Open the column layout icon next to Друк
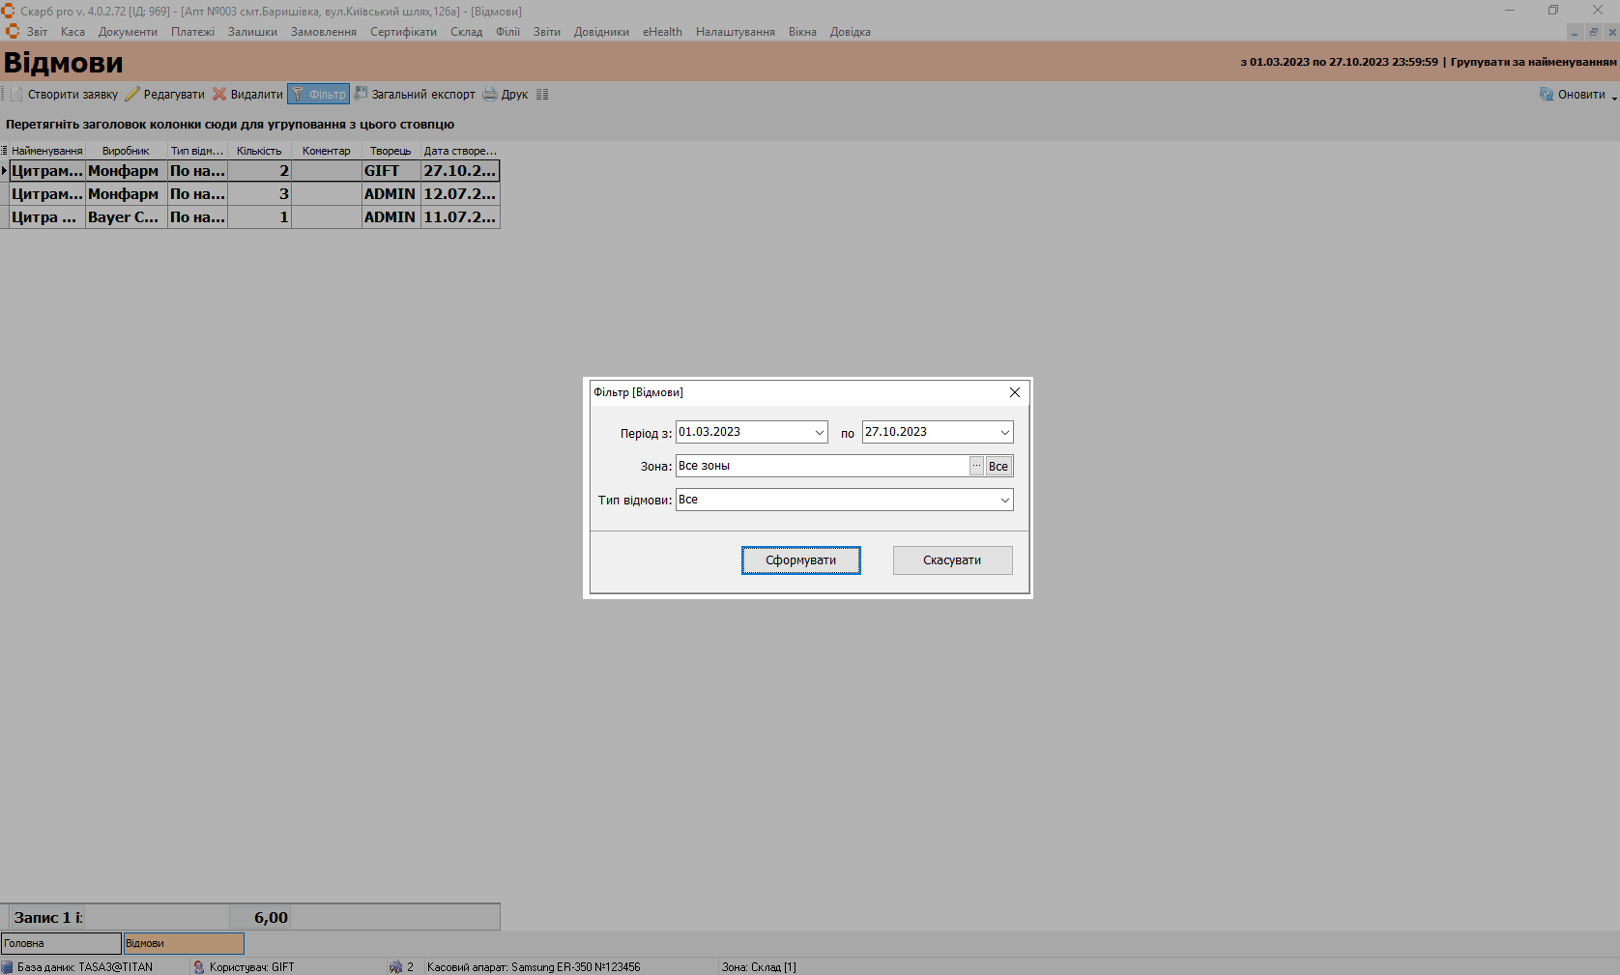The width and height of the screenshot is (1620, 975). 542,95
